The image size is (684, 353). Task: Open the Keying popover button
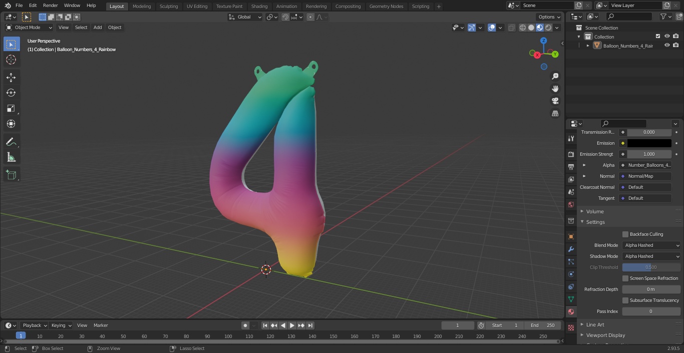pyautogui.click(x=61, y=325)
